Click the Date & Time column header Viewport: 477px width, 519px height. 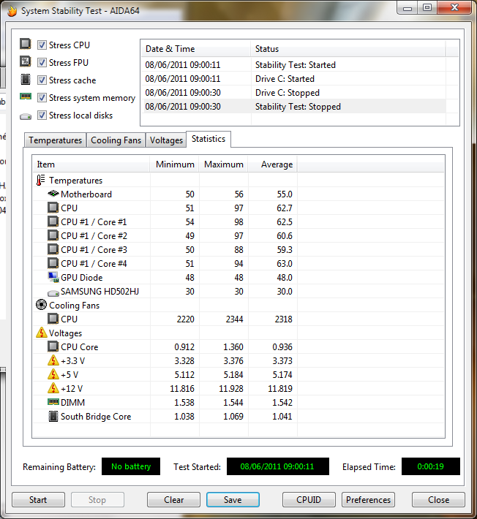[196, 49]
